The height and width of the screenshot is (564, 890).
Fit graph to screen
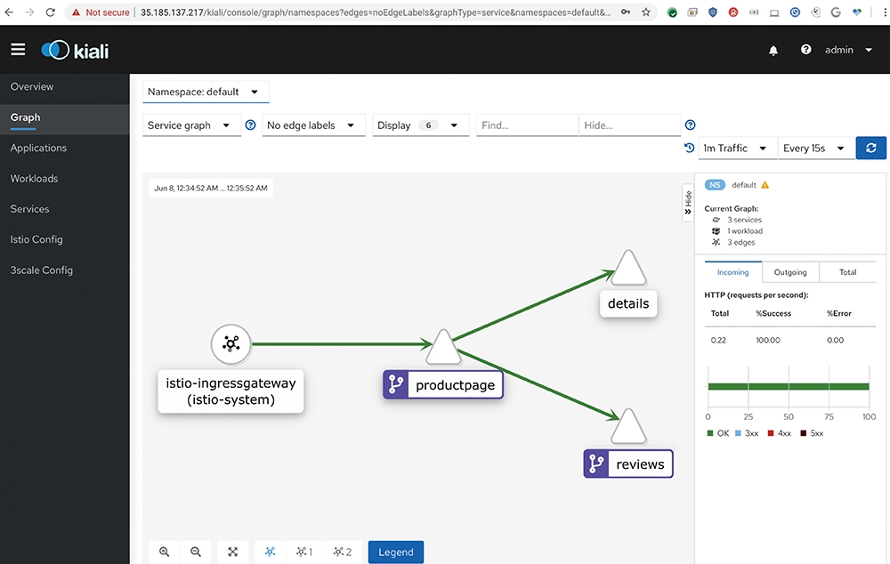(x=232, y=552)
